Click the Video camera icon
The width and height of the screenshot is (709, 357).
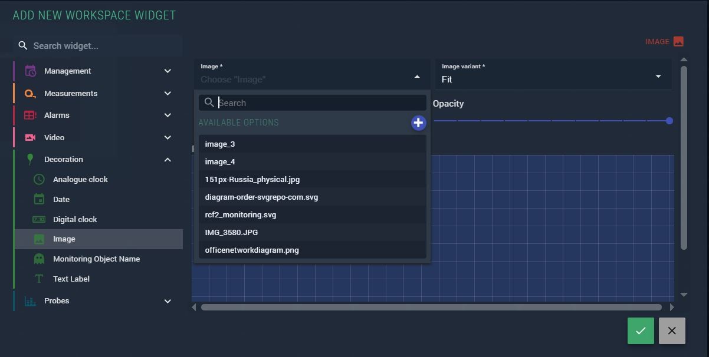click(30, 138)
